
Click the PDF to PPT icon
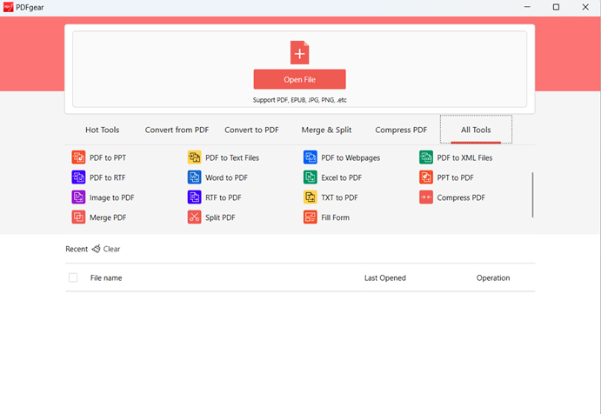coord(78,157)
